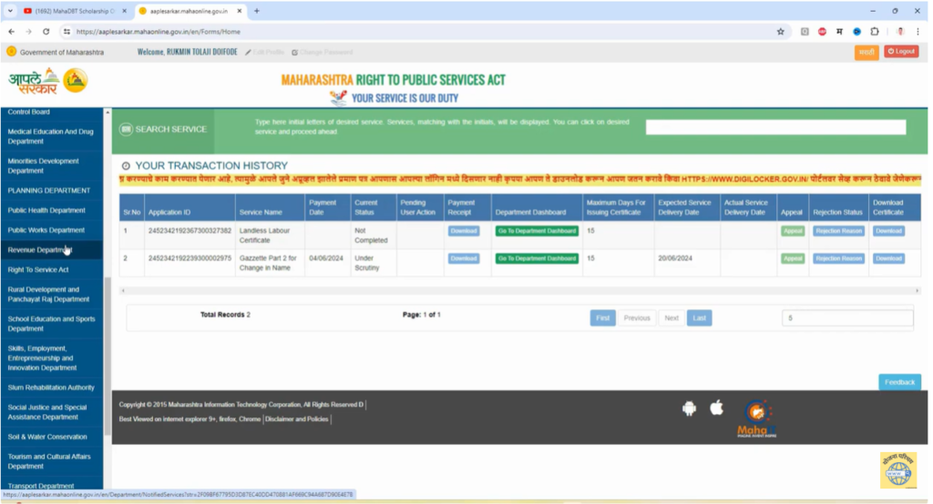Screen dimensions: 933x504
Task: Click the Last pagination button
Action: click(699, 318)
